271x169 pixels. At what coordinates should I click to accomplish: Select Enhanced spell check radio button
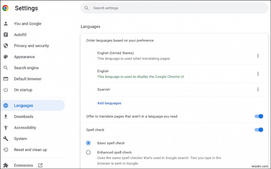(88, 152)
